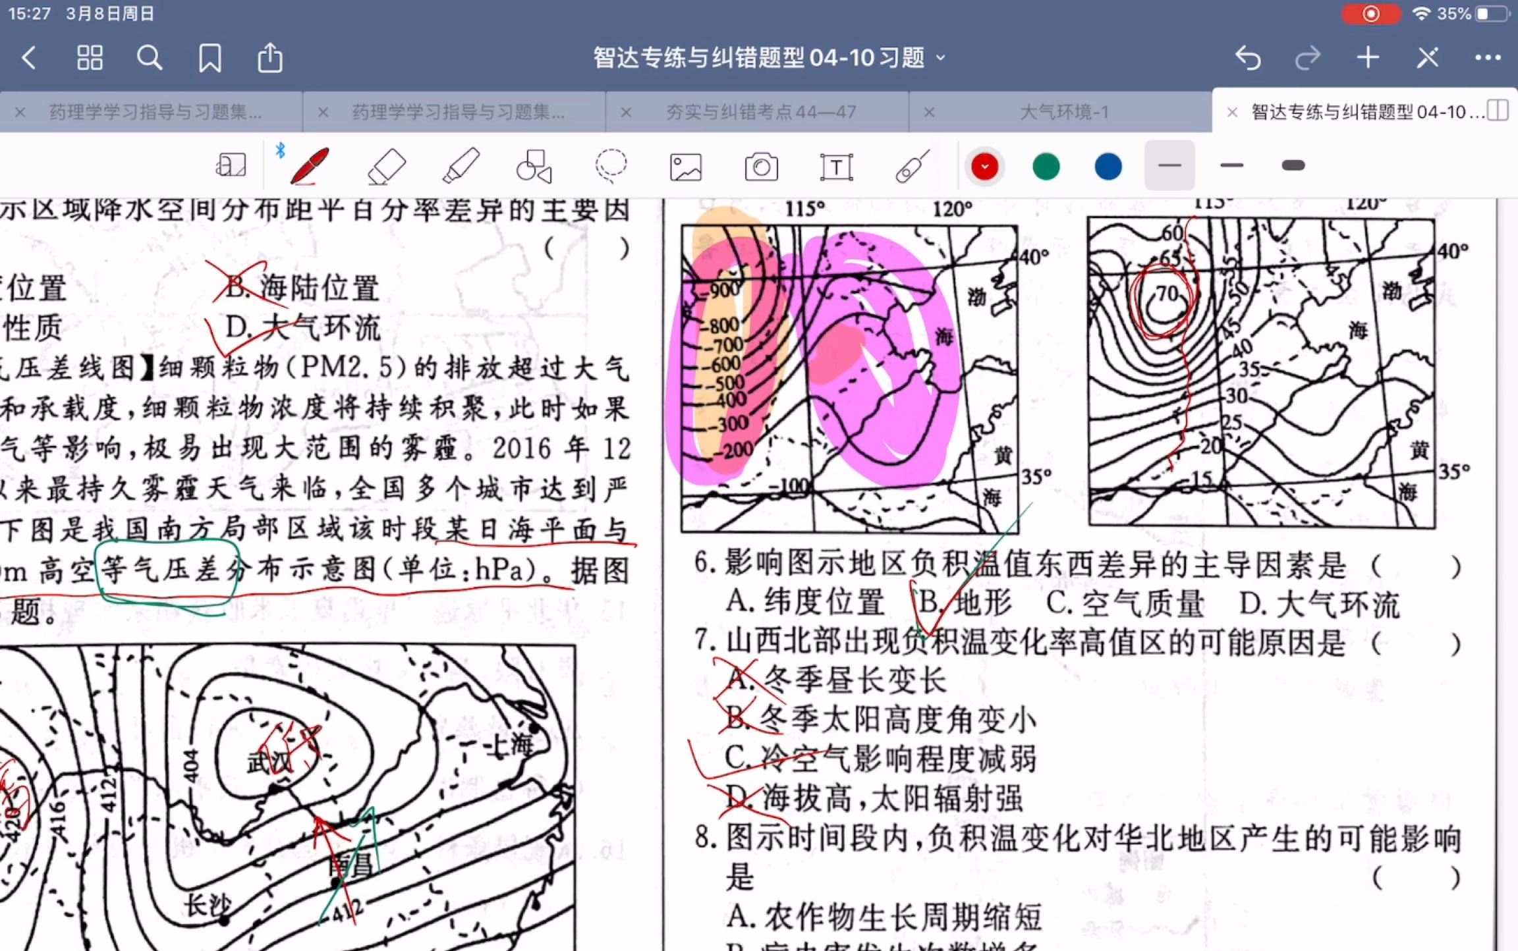The image size is (1518, 951).
Task: Select the medium stroke width
Action: pos(1231,165)
